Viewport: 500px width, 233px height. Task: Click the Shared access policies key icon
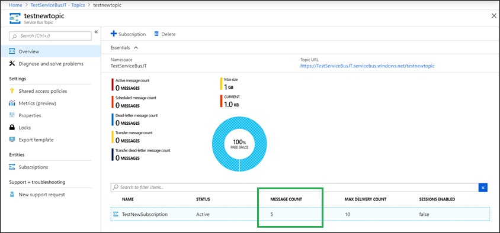click(12, 90)
